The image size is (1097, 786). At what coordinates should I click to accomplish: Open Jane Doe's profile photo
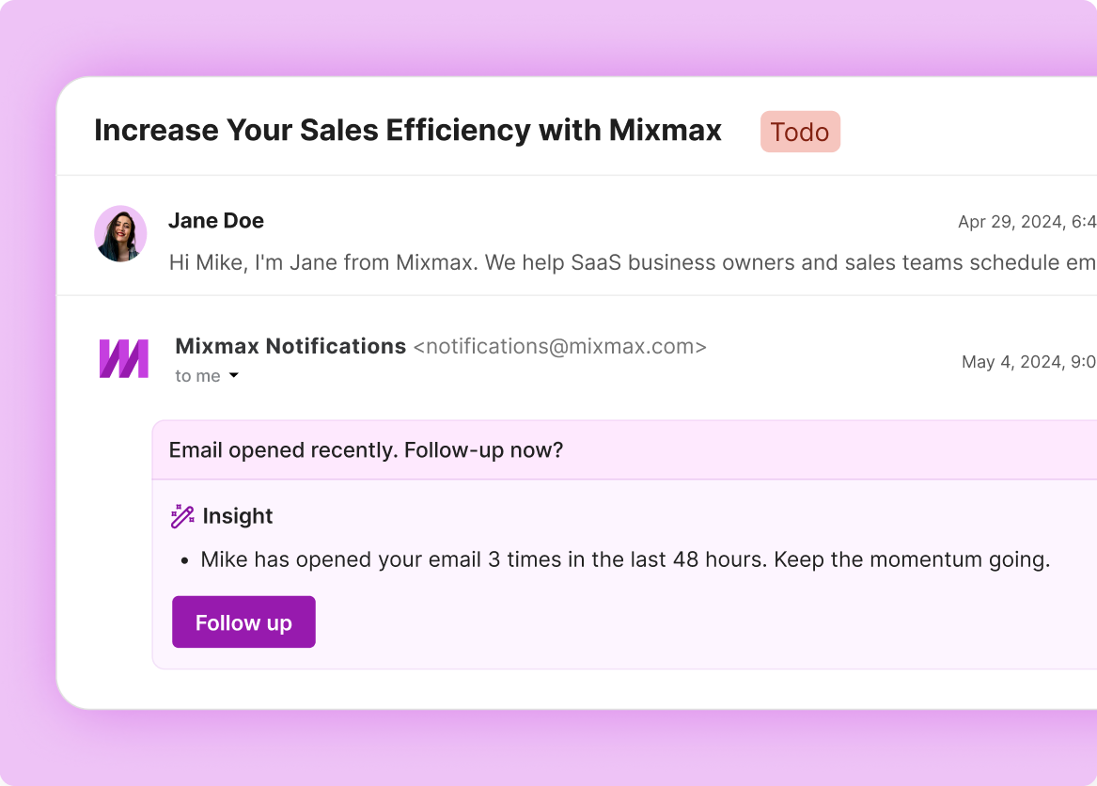[x=120, y=233]
